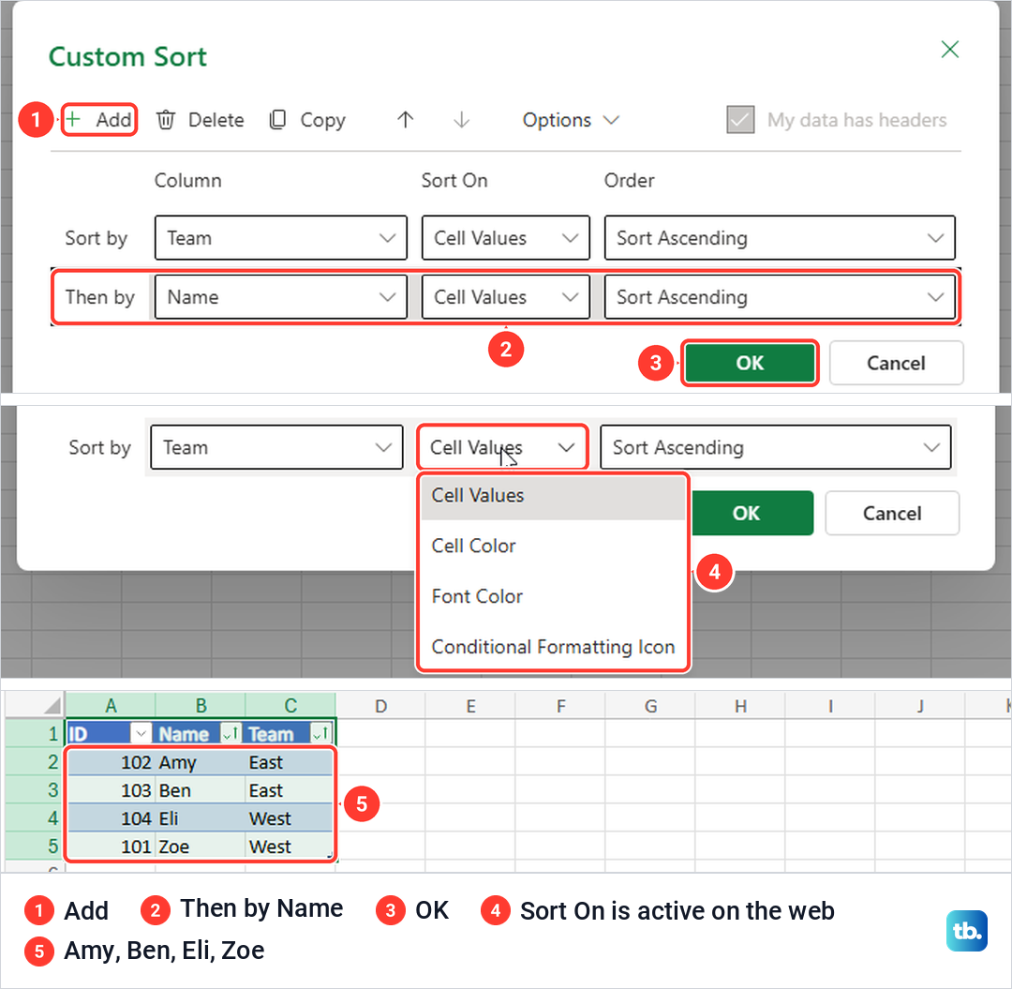Move sort level down with arrow
This screenshot has width=1012, height=989.
point(461,119)
